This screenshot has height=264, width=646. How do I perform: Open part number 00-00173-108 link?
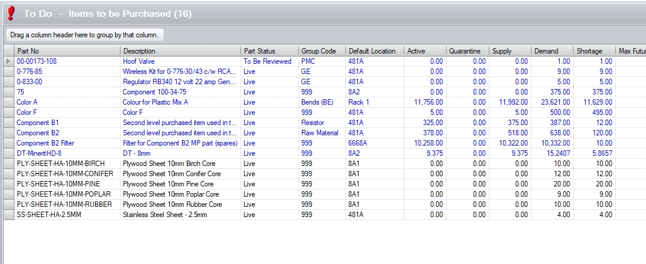pyautogui.click(x=37, y=61)
